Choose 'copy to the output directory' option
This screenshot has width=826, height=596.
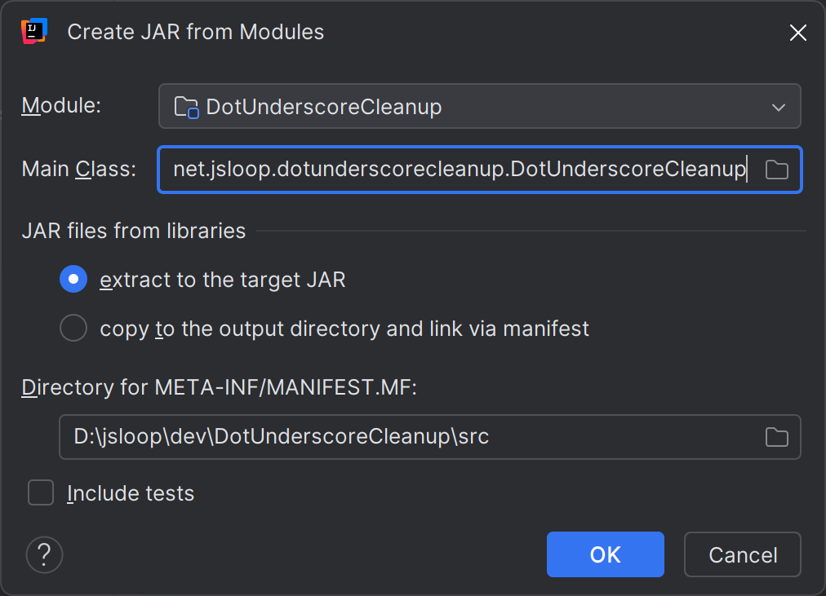coord(73,329)
